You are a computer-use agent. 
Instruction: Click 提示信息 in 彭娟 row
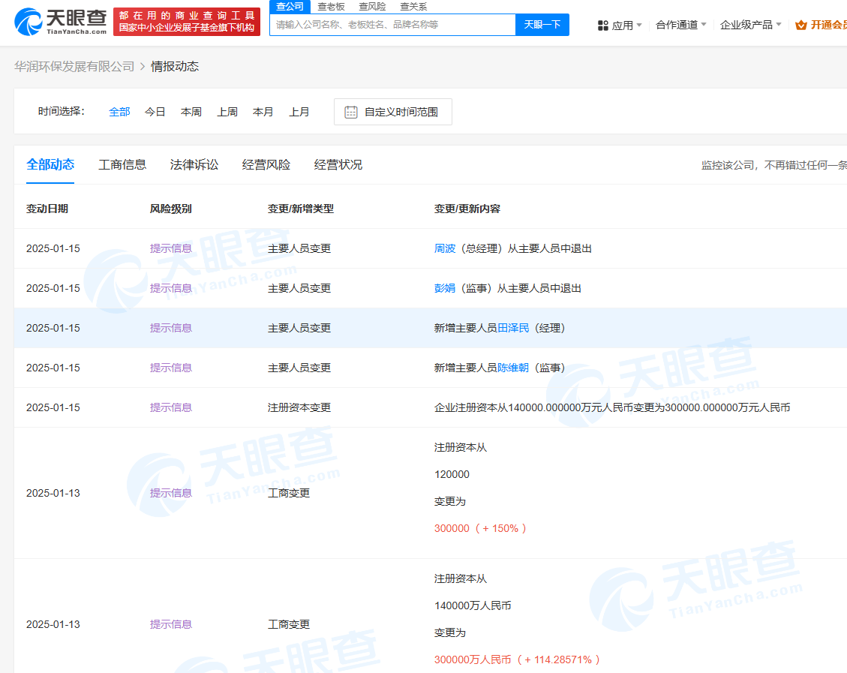(171, 288)
